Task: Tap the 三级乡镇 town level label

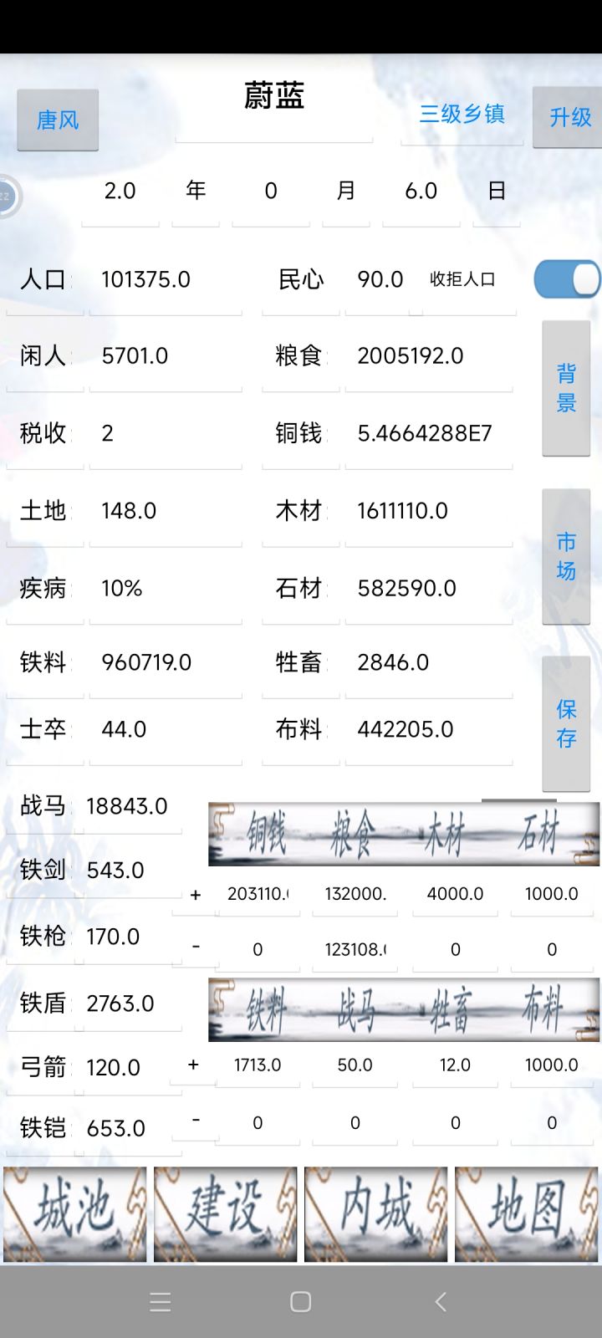Action: tap(462, 115)
